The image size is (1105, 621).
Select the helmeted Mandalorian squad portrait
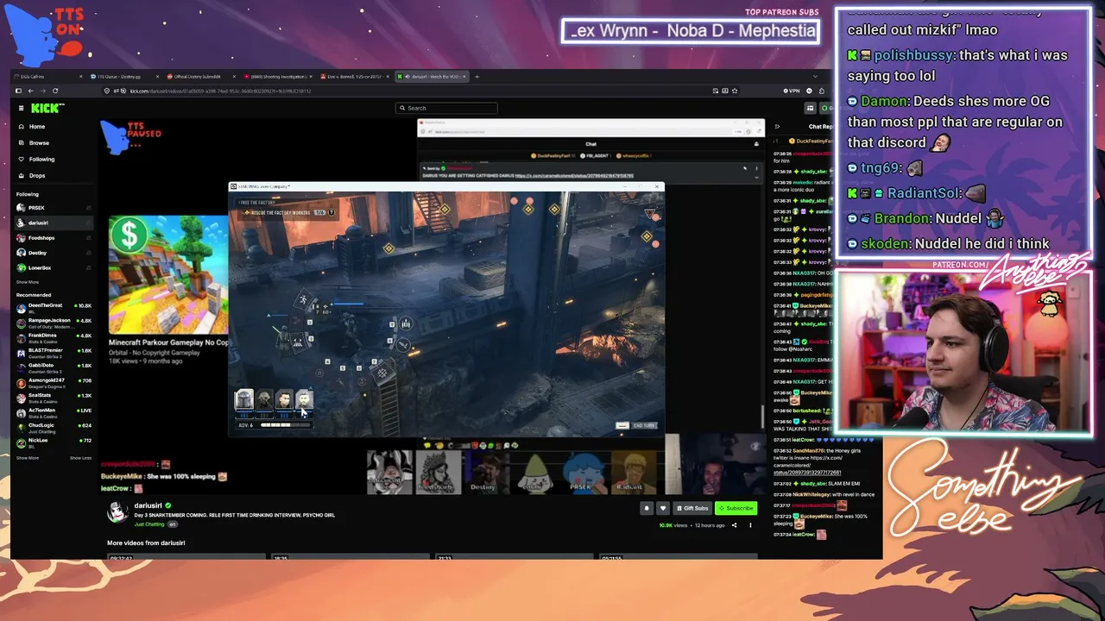[x=244, y=400]
